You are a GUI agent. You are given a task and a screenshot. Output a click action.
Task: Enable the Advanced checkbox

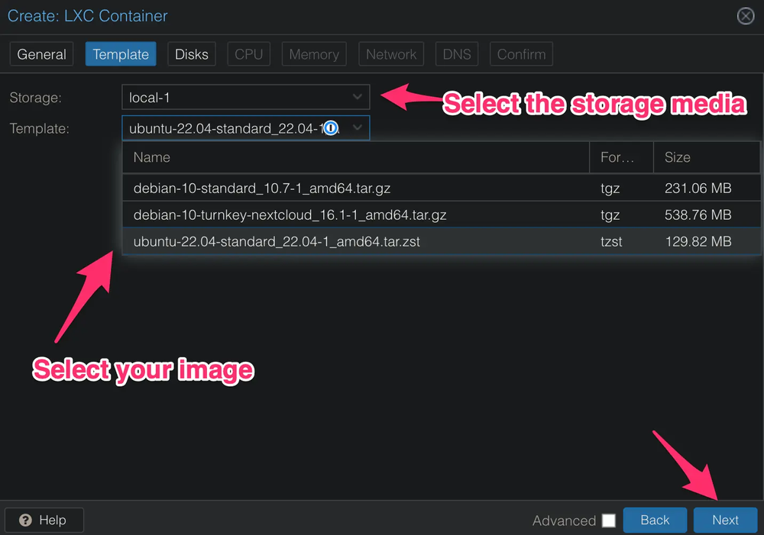point(609,520)
